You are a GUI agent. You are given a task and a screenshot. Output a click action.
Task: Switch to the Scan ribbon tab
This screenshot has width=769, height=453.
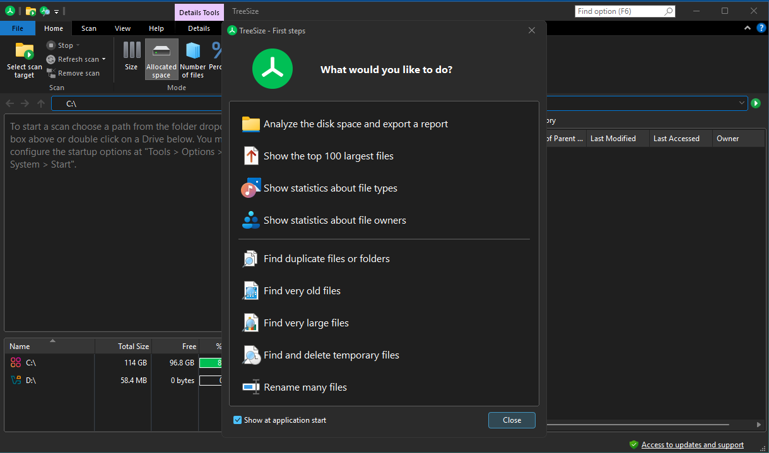pyautogui.click(x=89, y=28)
